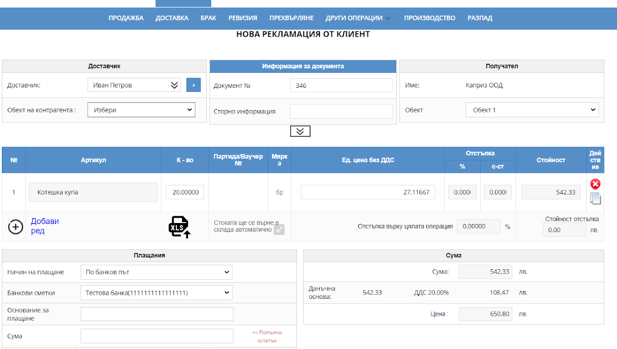Viewport: 617px width, 349px height.
Task: Click the Артикул column header
Action: 94,160
